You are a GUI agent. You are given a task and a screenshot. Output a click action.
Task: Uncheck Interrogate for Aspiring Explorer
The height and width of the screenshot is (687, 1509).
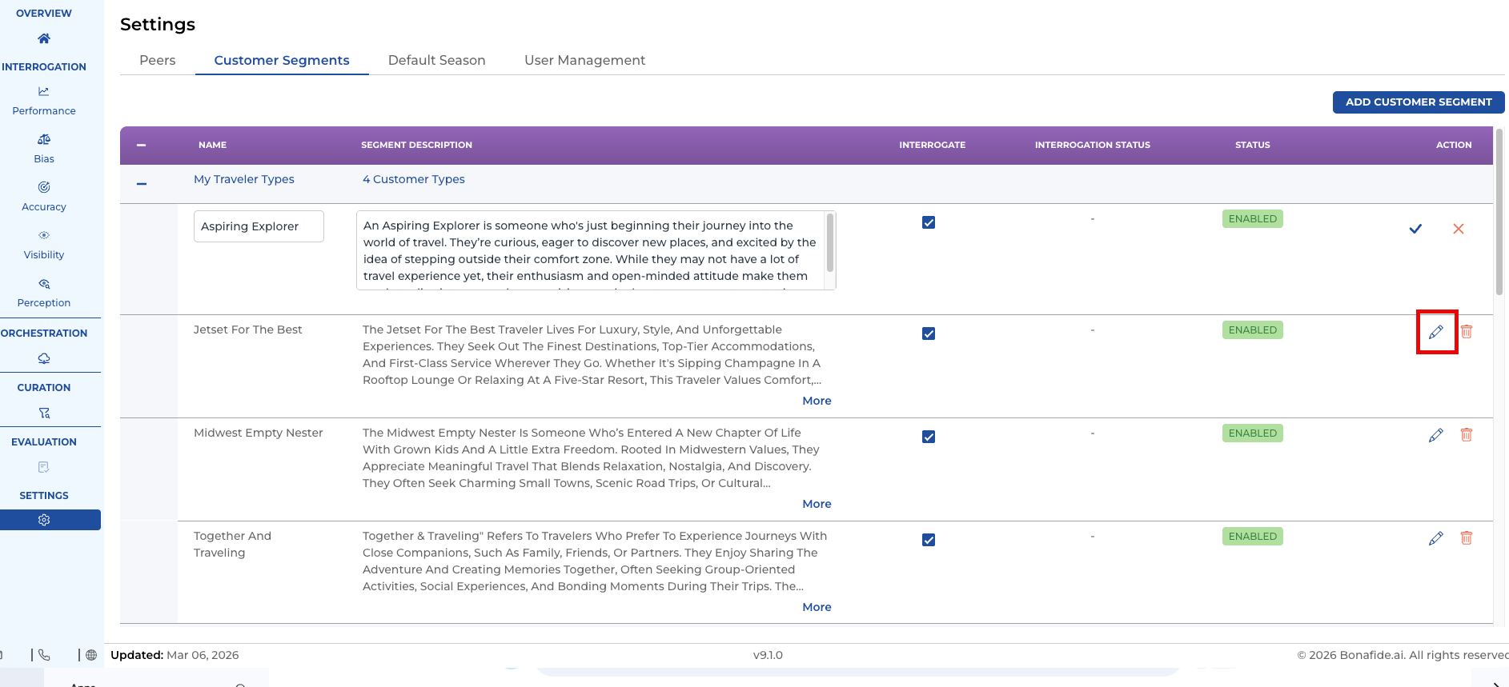tap(929, 222)
